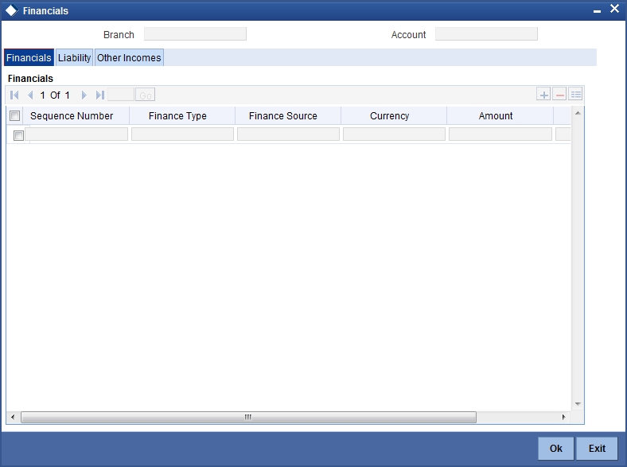Jump to the last page of records

tap(99, 95)
